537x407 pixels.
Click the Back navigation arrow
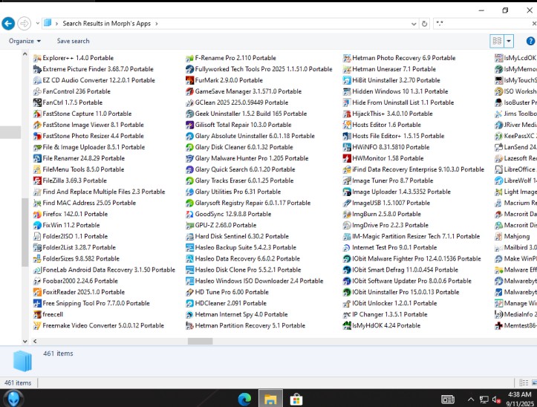(x=8, y=24)
